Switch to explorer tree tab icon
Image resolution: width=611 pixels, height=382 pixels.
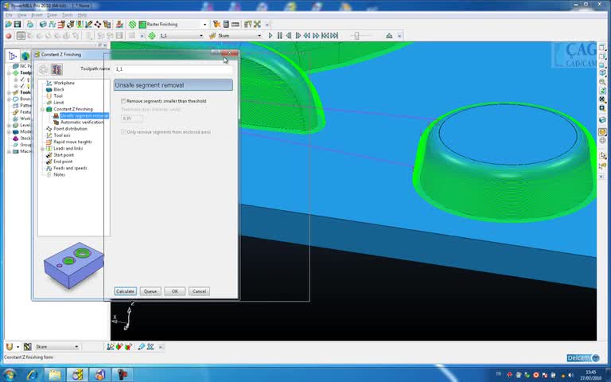point(13,56)
